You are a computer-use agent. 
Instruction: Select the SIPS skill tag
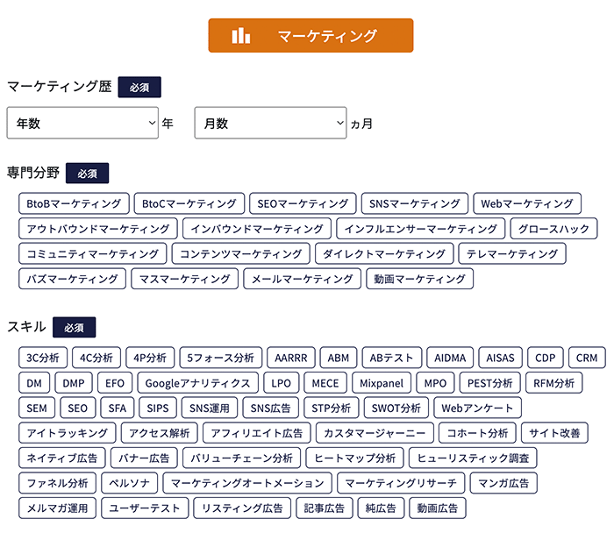(x=158, y=408)
